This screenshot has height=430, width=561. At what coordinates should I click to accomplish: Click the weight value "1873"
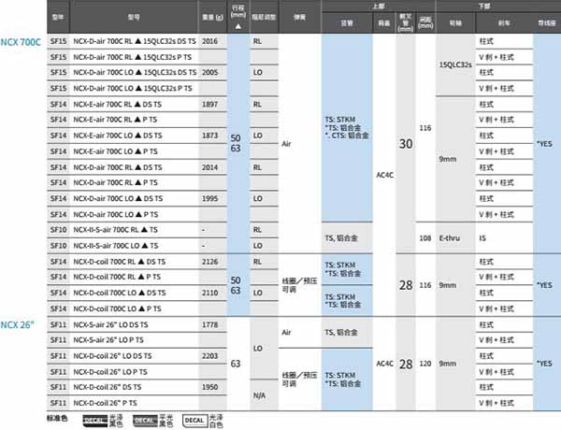point(209,136)
